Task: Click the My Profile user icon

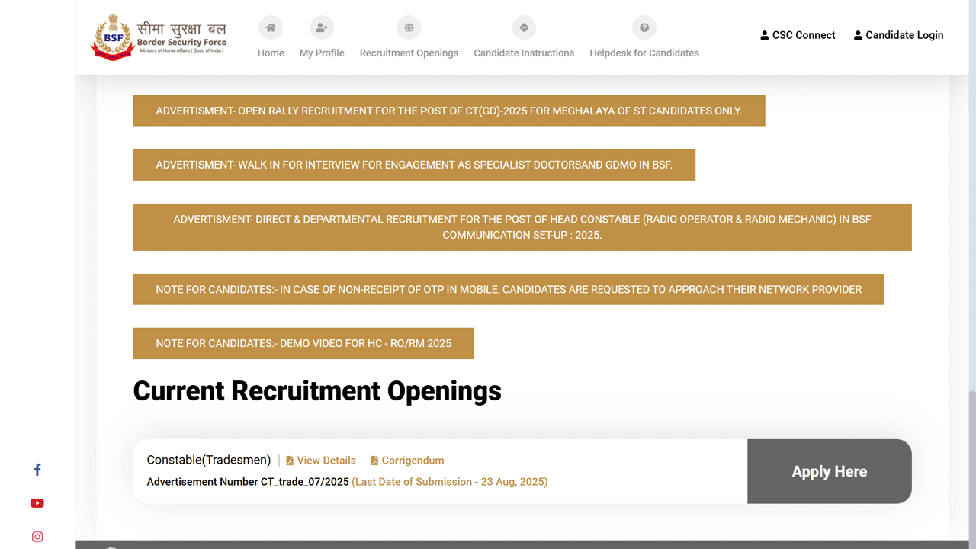Action: pos(322,28)
